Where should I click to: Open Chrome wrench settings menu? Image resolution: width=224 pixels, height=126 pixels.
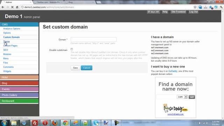[x=221, y=7]
